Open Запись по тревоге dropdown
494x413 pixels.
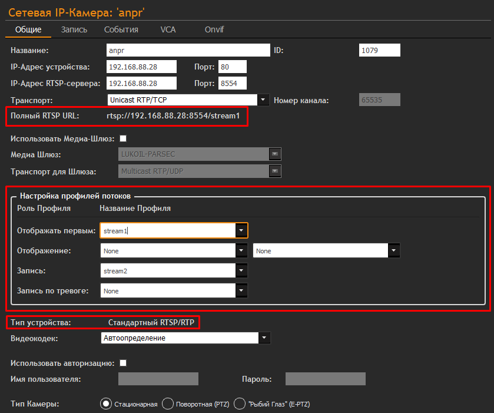tap(241, 290)
